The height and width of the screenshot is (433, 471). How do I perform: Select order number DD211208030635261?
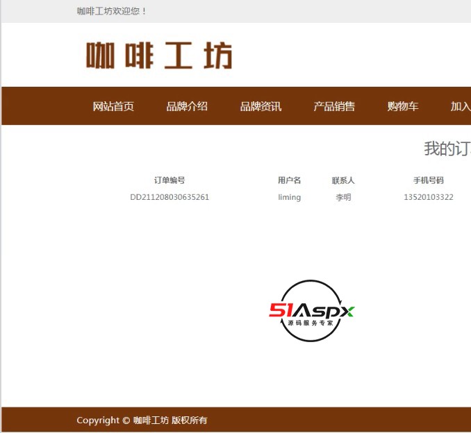pyautogui.click(x=170, y=197)
